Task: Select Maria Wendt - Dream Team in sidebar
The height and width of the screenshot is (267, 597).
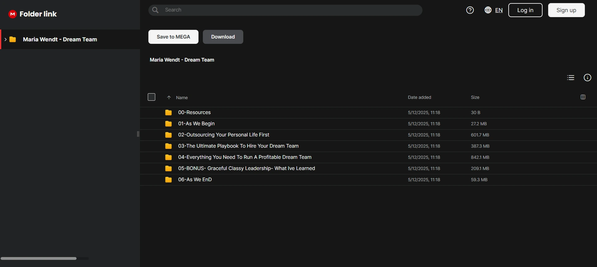Action: (70, 39)
